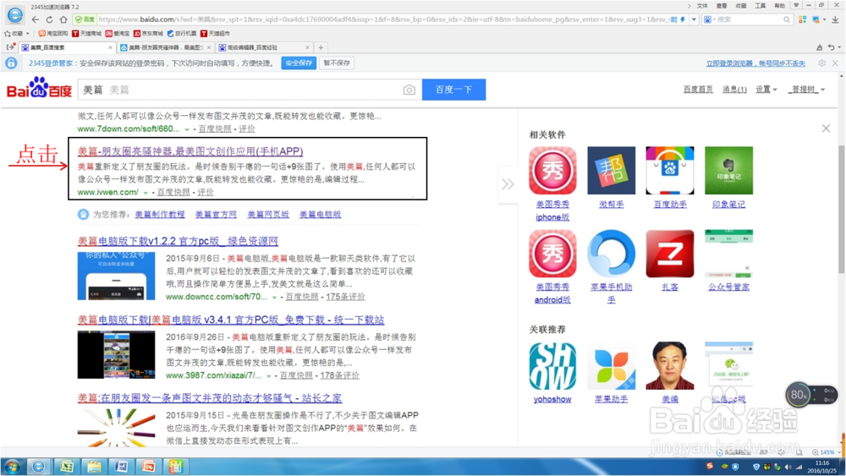
Task: Click the 扎客 software icon
Action: tap(670, 254)
